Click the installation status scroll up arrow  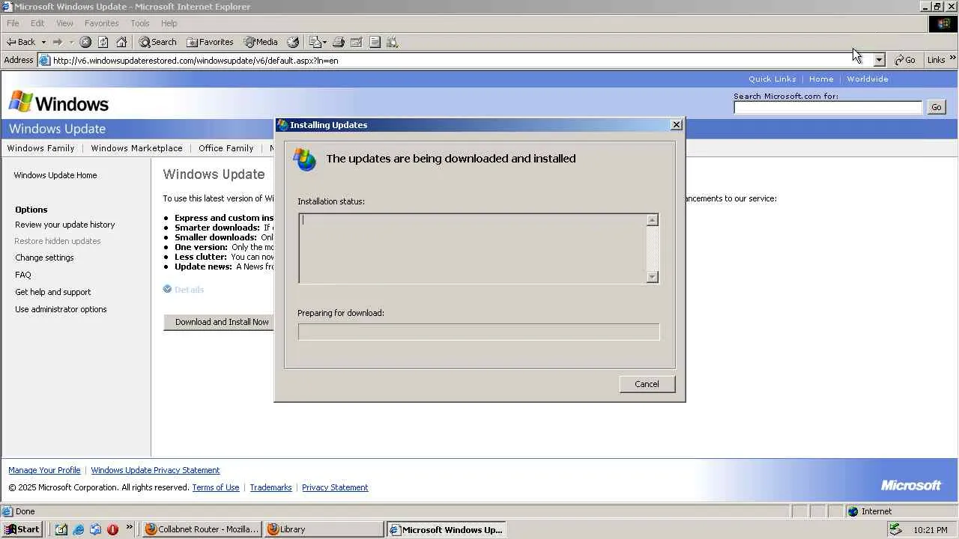[x=652, y=220]
